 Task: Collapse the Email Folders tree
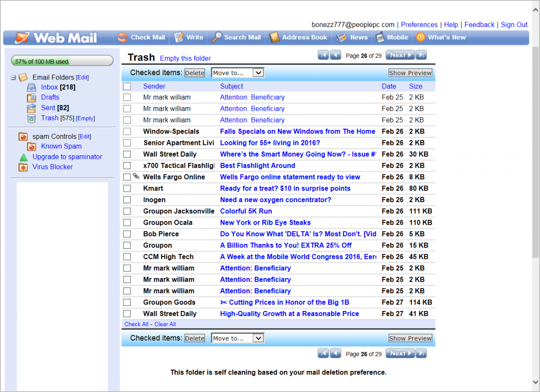13,77
